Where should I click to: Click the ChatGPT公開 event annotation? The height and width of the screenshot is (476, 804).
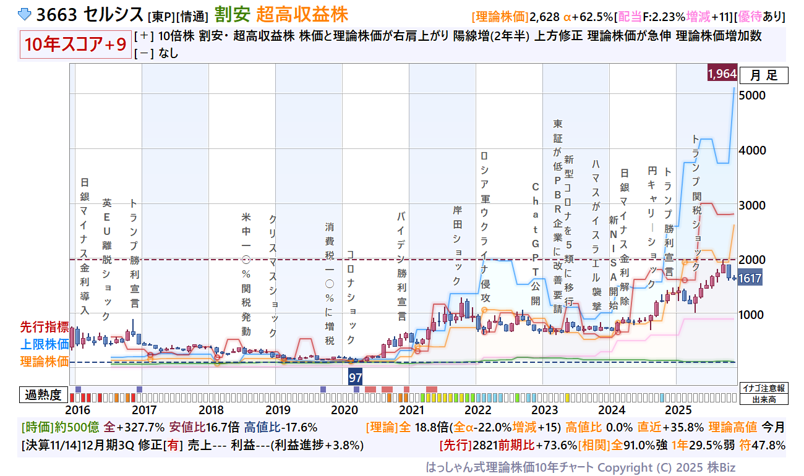pos(536,244)
